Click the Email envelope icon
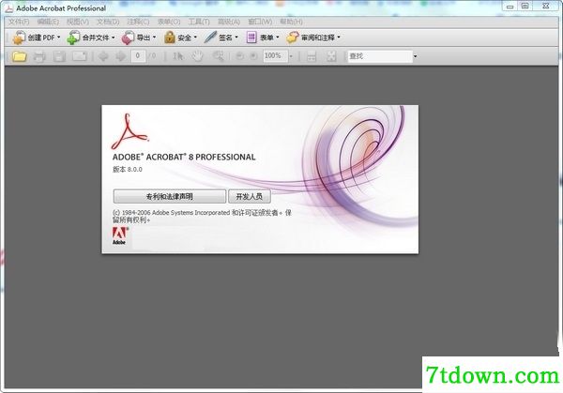Screen dimensions: 563x393 tap(80, 56)
